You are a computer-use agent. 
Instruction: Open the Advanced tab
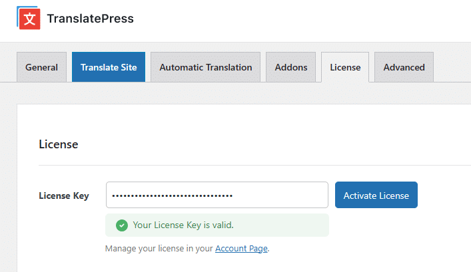[x=404, y=67]
